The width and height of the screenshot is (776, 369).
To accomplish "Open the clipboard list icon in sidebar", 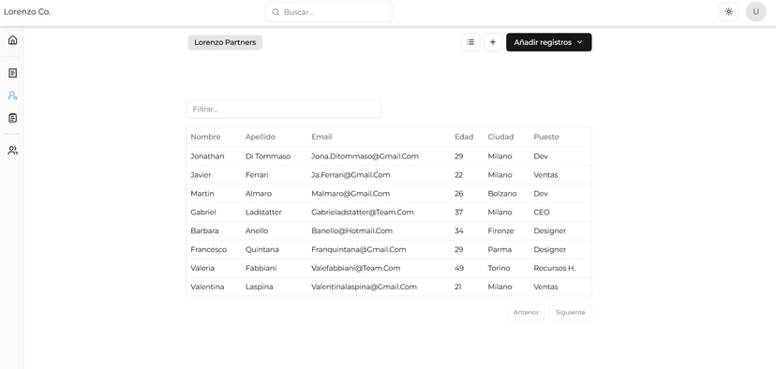I will (x=13, y=118).
